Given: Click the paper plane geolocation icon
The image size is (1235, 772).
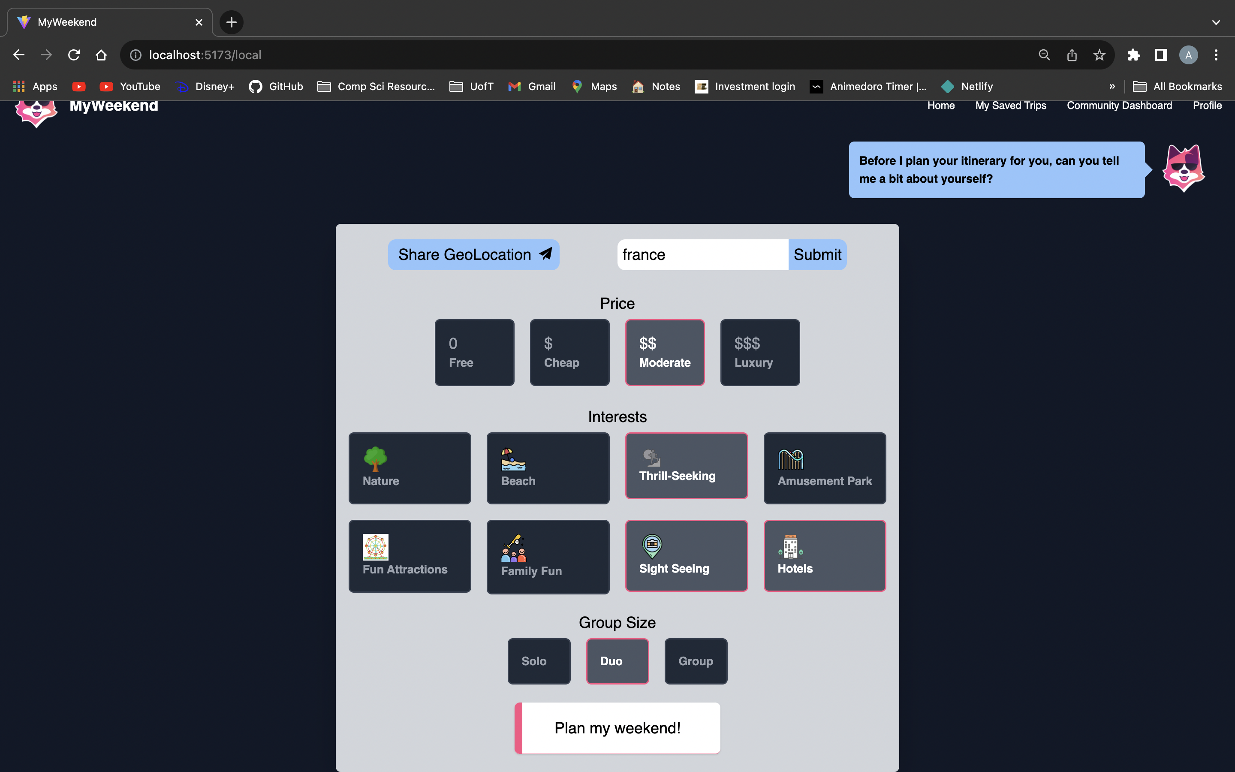Looking at the screenshot, I should [545, 254].
